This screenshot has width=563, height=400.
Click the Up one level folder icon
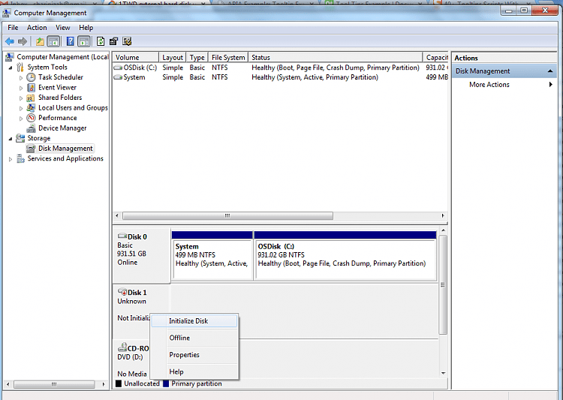tap(40, 42)
